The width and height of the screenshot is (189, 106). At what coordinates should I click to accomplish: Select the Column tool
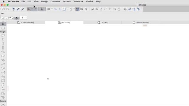click(3, 48)
